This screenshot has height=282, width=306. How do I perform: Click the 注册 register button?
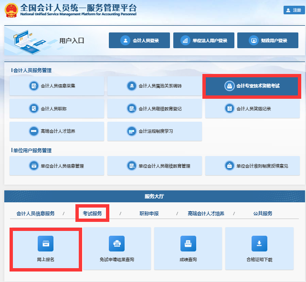293,10
